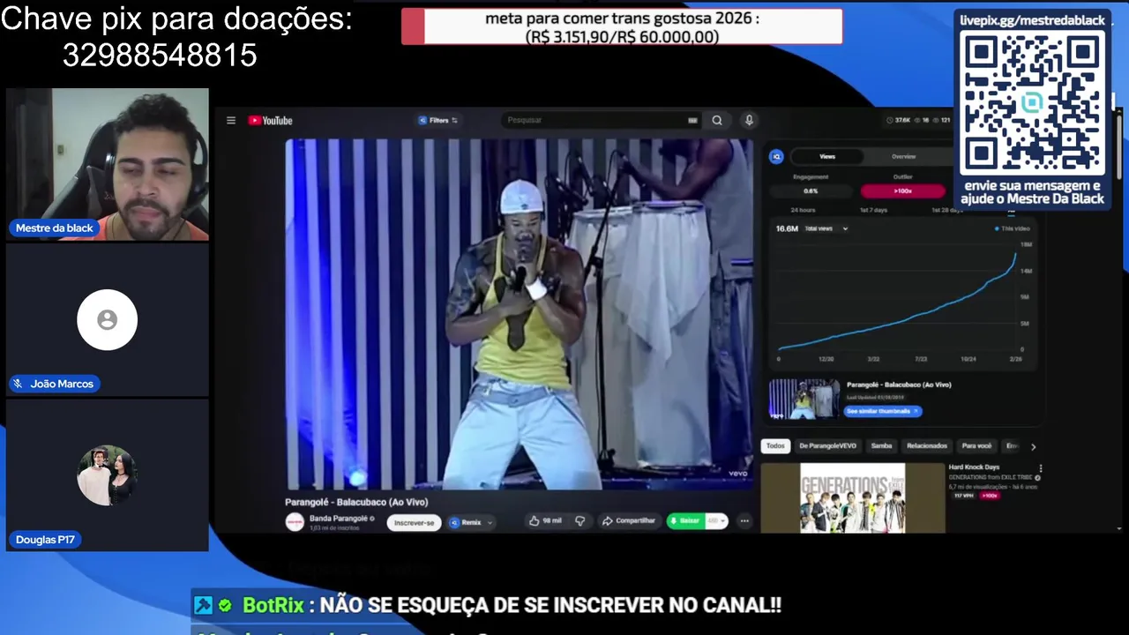Click the Compartilhar share button
The image size is (1129, 635).
point(629,521)
